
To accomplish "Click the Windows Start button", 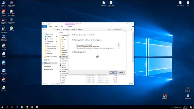I will [2, 107].
